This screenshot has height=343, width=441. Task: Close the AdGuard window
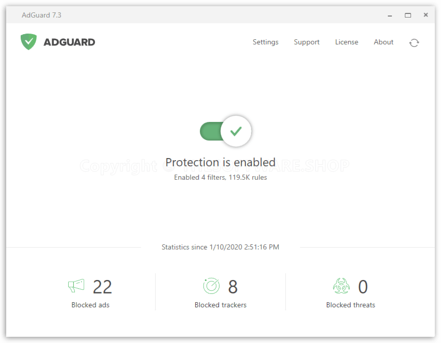click(426, 15)
